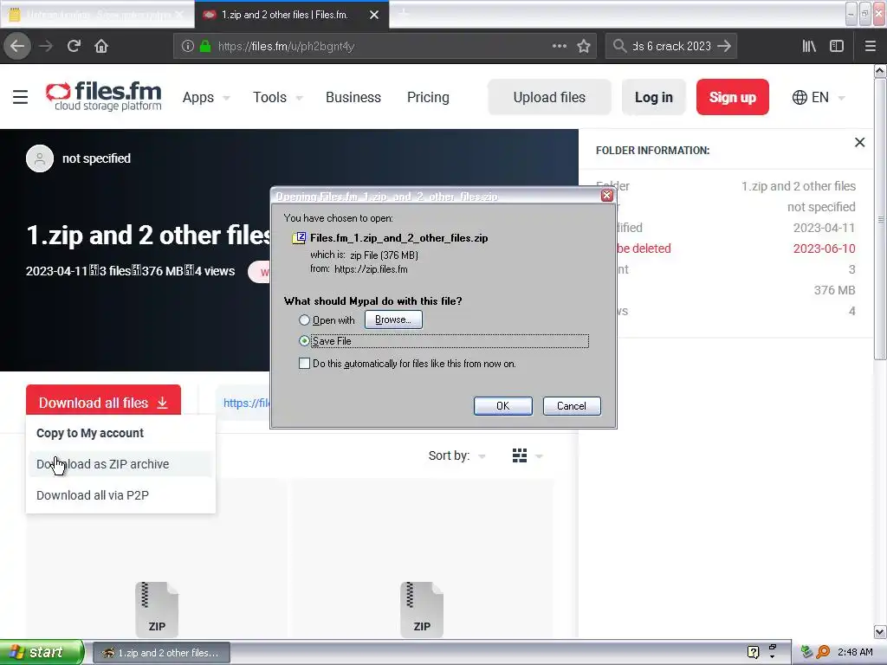Viewport: 887px width, 665px height.
Task: Click the not specified user avatar icon
Action: coord(40,158)
